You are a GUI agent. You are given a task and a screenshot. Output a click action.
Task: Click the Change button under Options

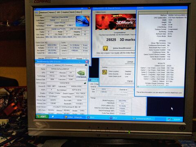point(130,81)
